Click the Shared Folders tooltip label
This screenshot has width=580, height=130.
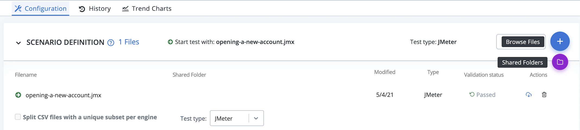coord(522,62)
